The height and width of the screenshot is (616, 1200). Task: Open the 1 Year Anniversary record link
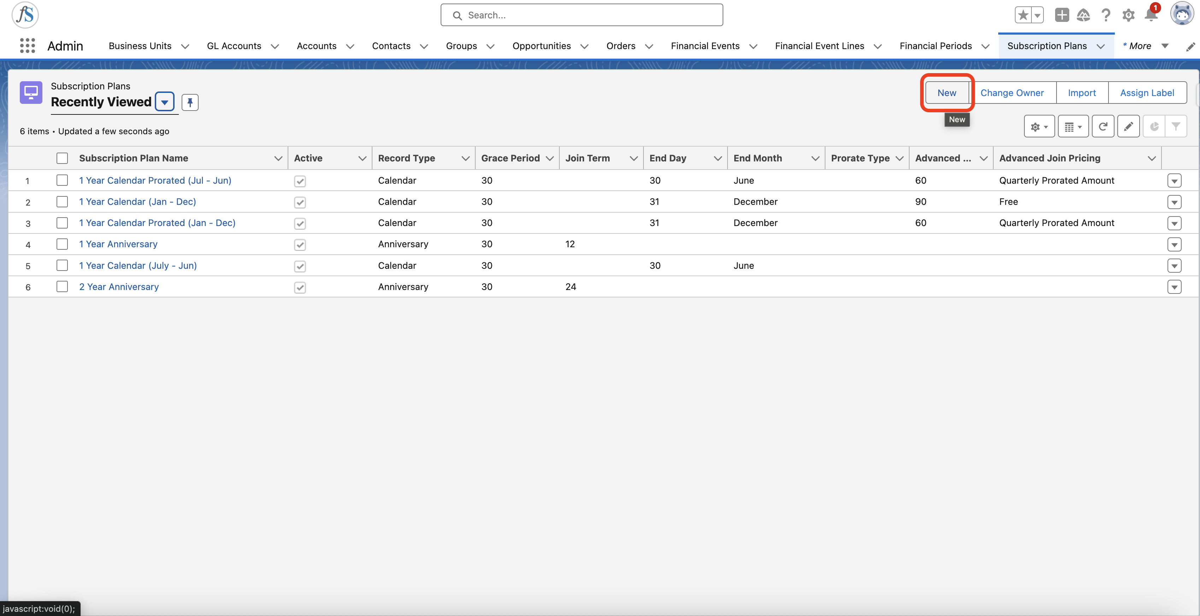(x=118, y=244)
